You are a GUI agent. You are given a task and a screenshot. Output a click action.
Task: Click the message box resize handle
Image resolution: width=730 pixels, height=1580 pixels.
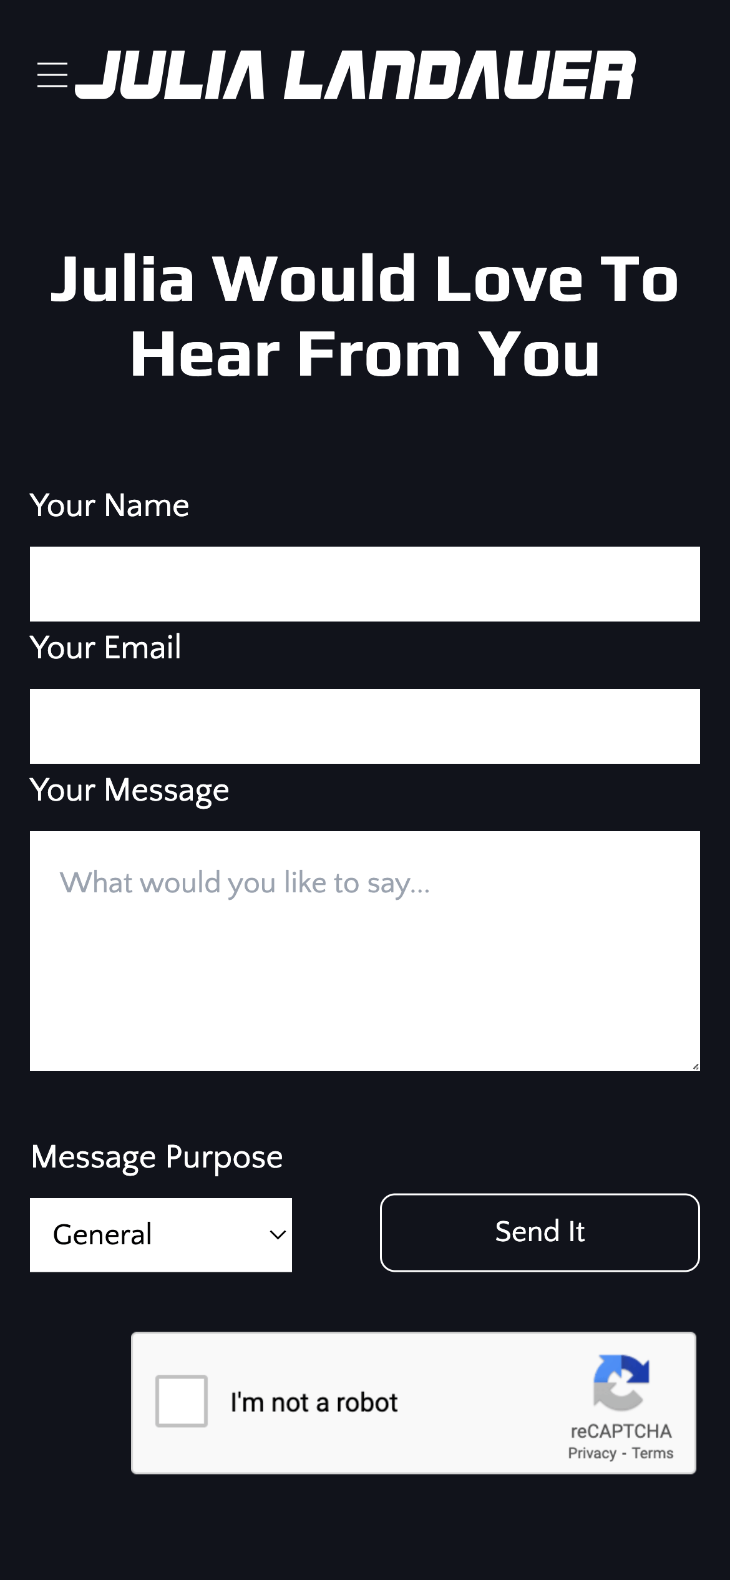click(695, 1066)
